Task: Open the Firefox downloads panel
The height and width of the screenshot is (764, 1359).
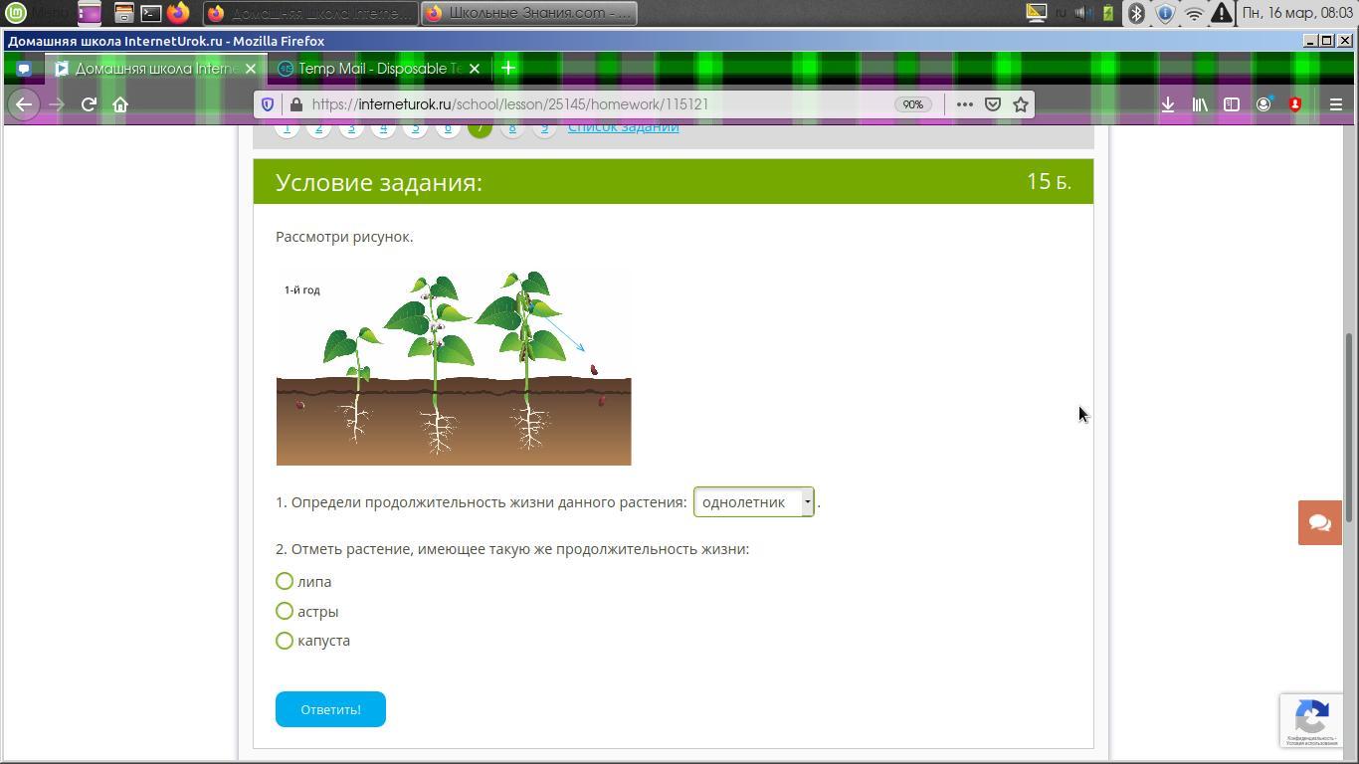Action: click(1168, 104)
